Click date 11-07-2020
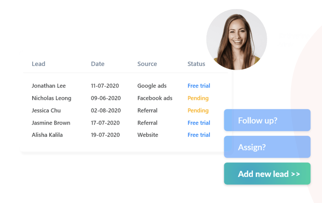The image size is (322, 203). pos(105,86)
